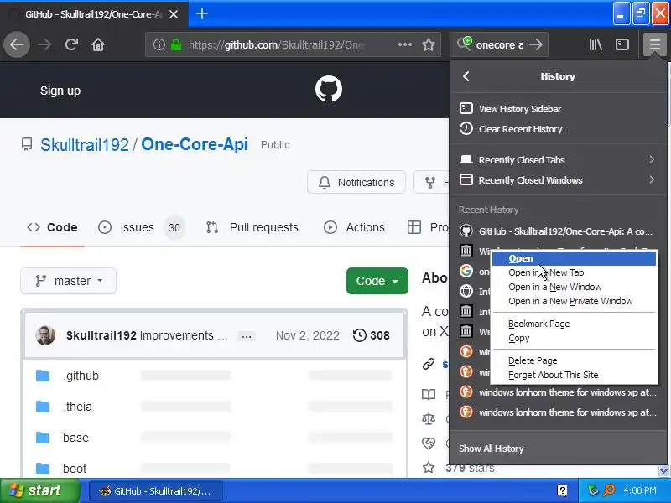Open the GitHub One-Core-Api history entry
671x503 pixels.
pyautogui.click(x=558, y=231)
